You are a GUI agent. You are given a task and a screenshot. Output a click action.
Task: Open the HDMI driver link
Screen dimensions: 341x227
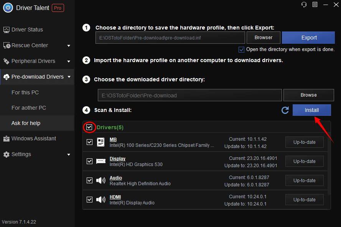(115, 197)
